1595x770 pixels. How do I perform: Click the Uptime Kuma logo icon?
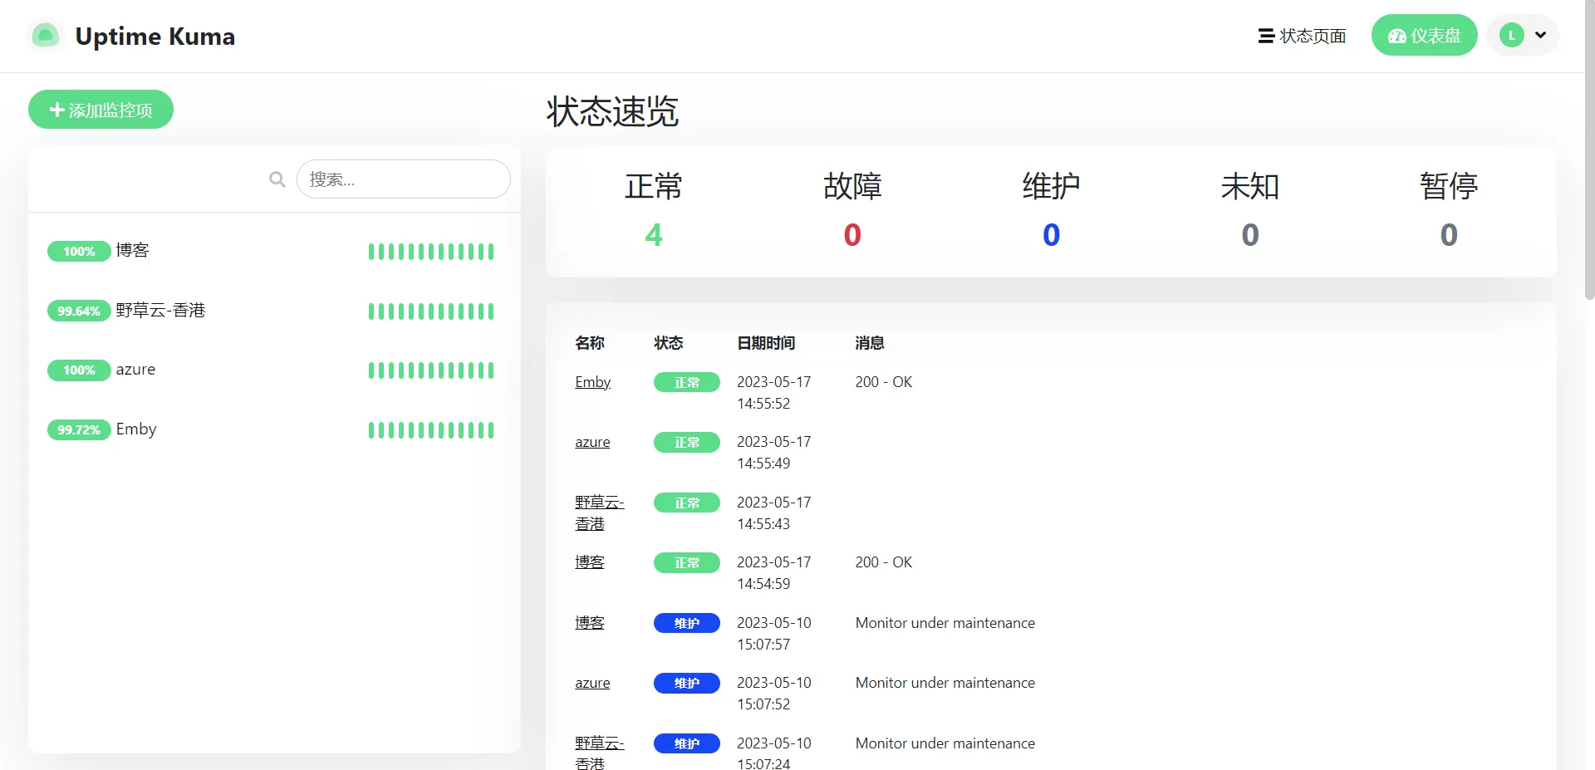coord(46,36)
